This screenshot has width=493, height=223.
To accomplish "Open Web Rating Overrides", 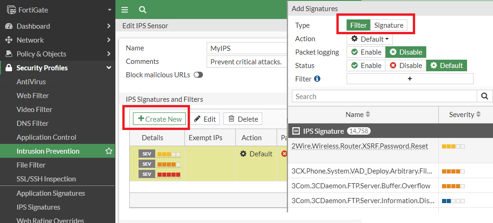I will 51,220.
